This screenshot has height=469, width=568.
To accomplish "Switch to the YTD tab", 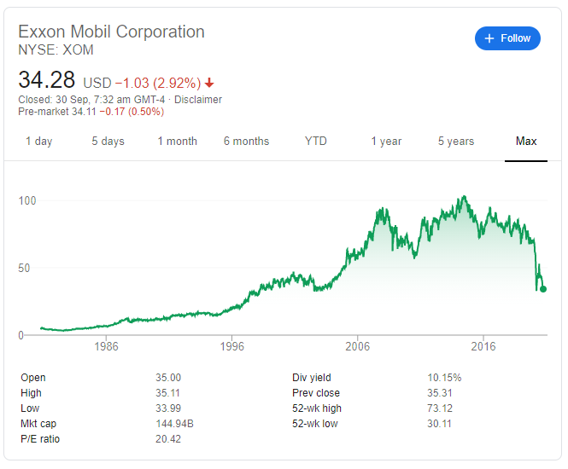I will click(x=316, y=142).
